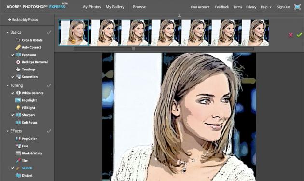Open Your Account page
Image resolution: width=304 pixels, height=181 pixels.
click(200, 7)
